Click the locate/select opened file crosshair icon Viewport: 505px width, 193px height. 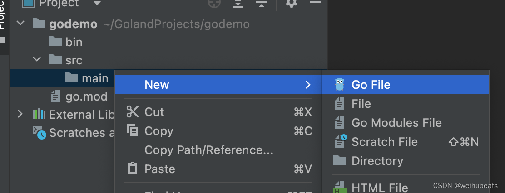(x=214, y=4)
